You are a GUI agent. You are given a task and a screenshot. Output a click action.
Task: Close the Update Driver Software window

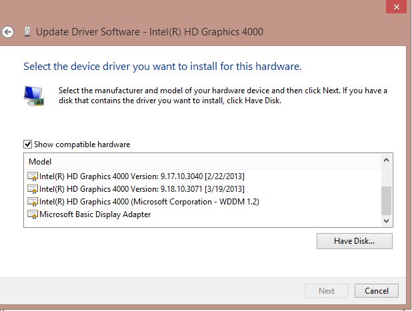(x=396, y=7)
